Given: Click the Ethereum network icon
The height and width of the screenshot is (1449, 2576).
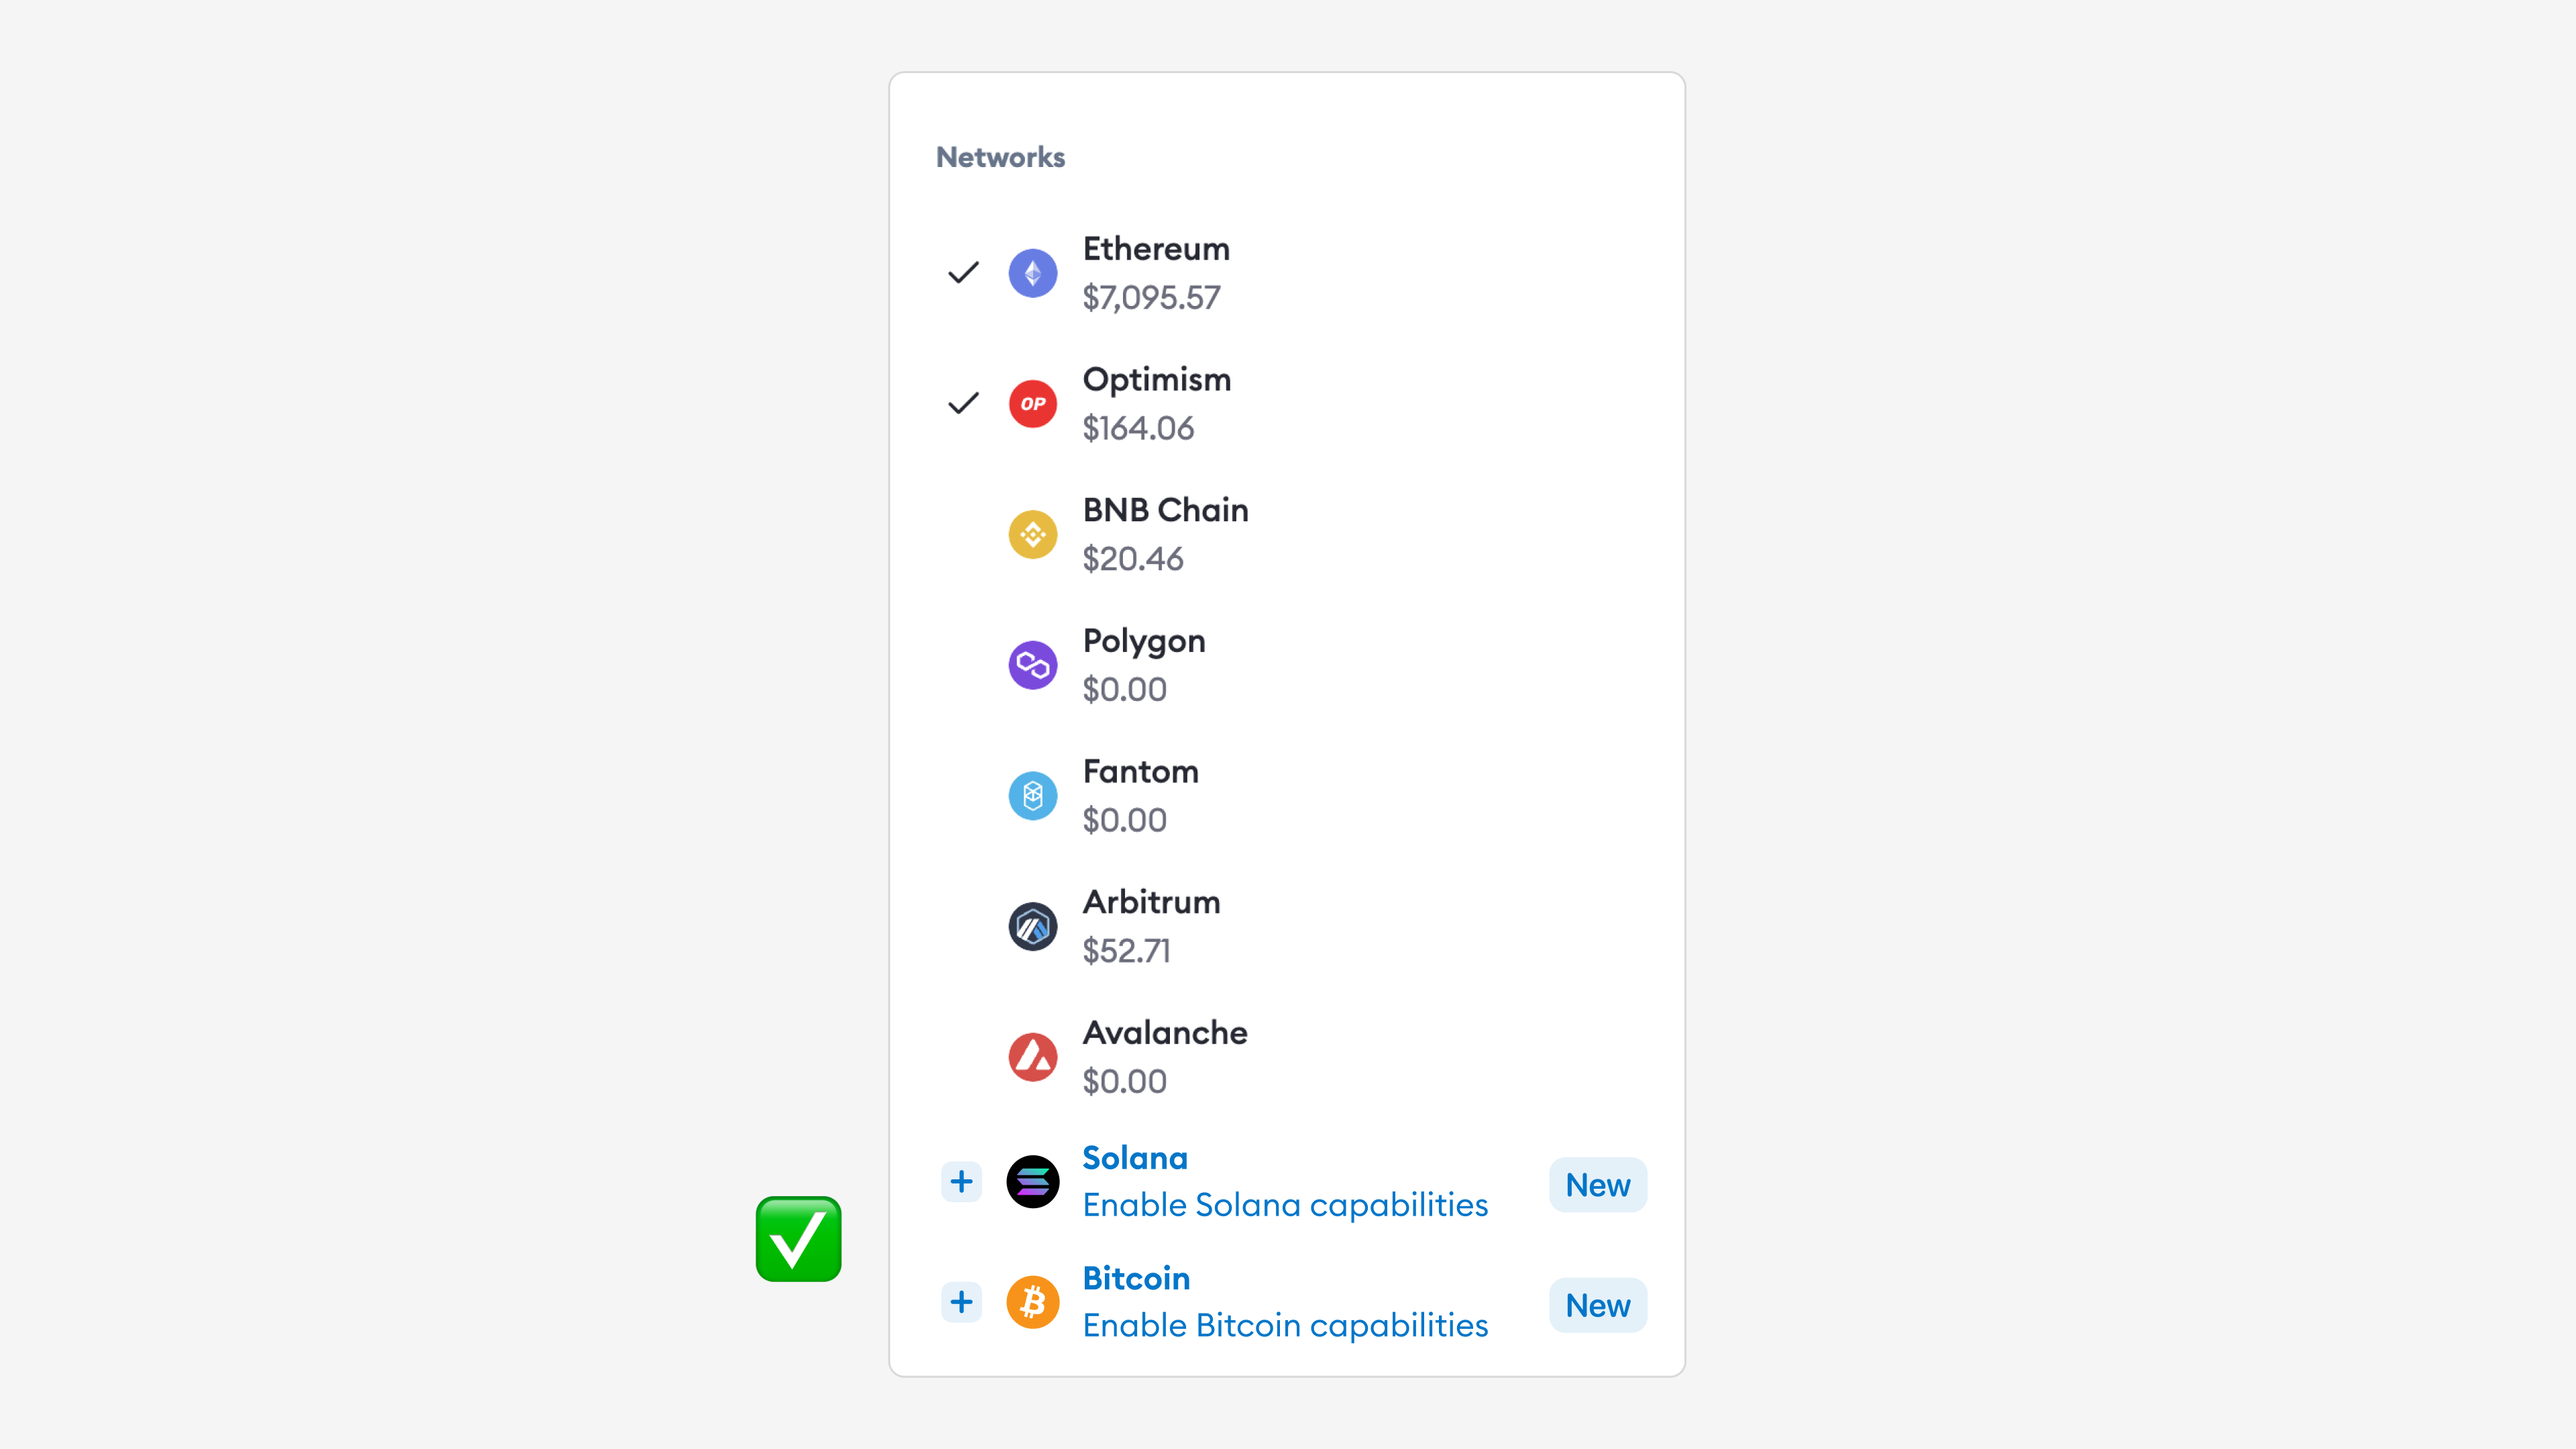Looking at the screenshot, I should (1032, 272).
